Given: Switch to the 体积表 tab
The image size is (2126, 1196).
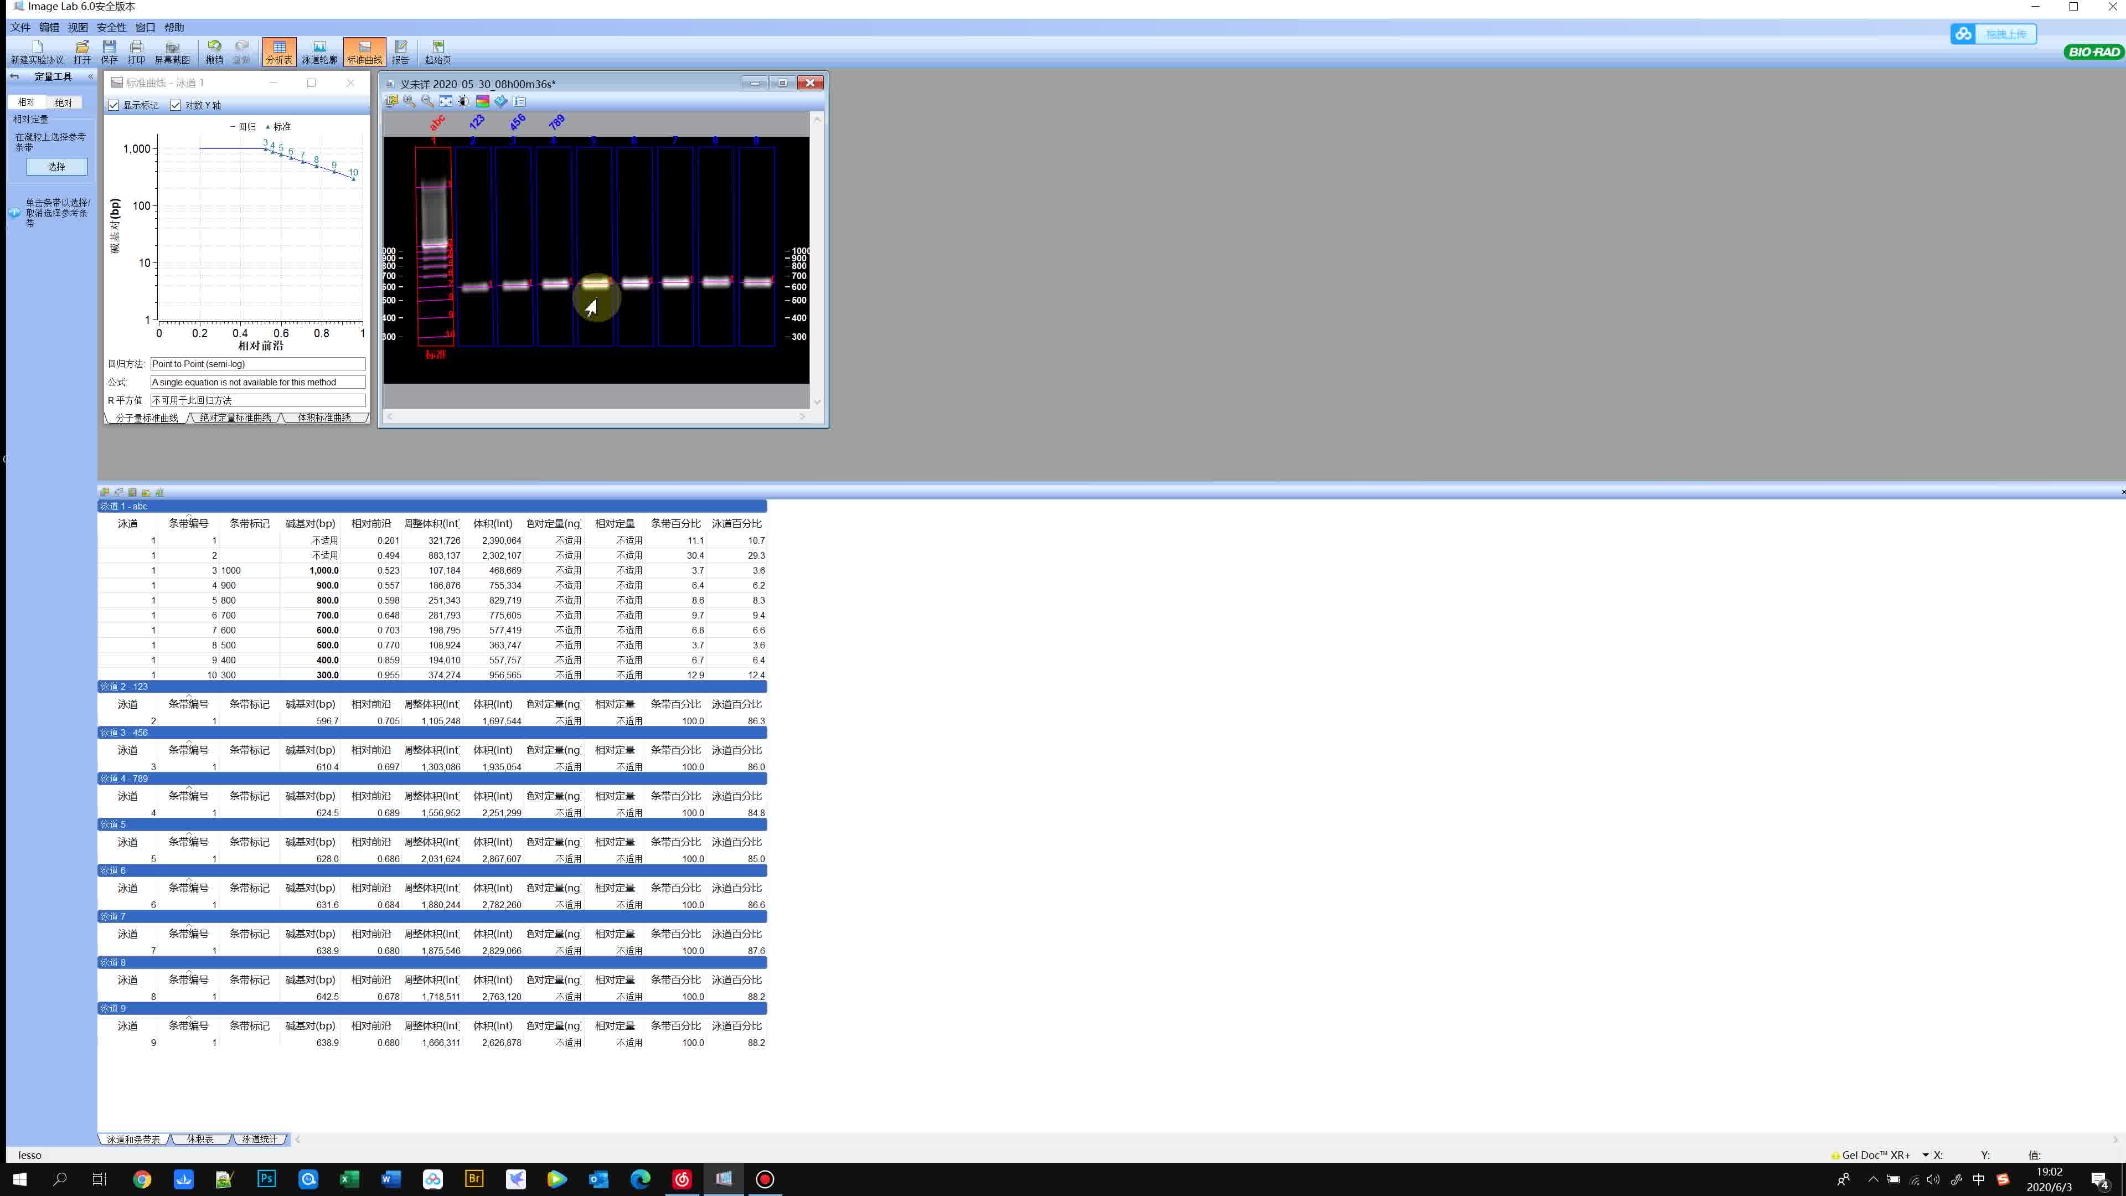Looking at the screenshot, I should click(x=200, y=1139).
